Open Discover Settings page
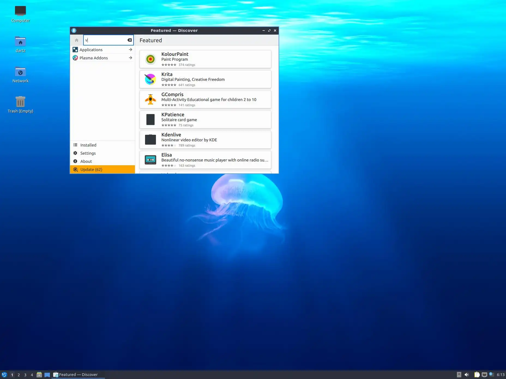506x379 pixels. click(x=102, y=153)
